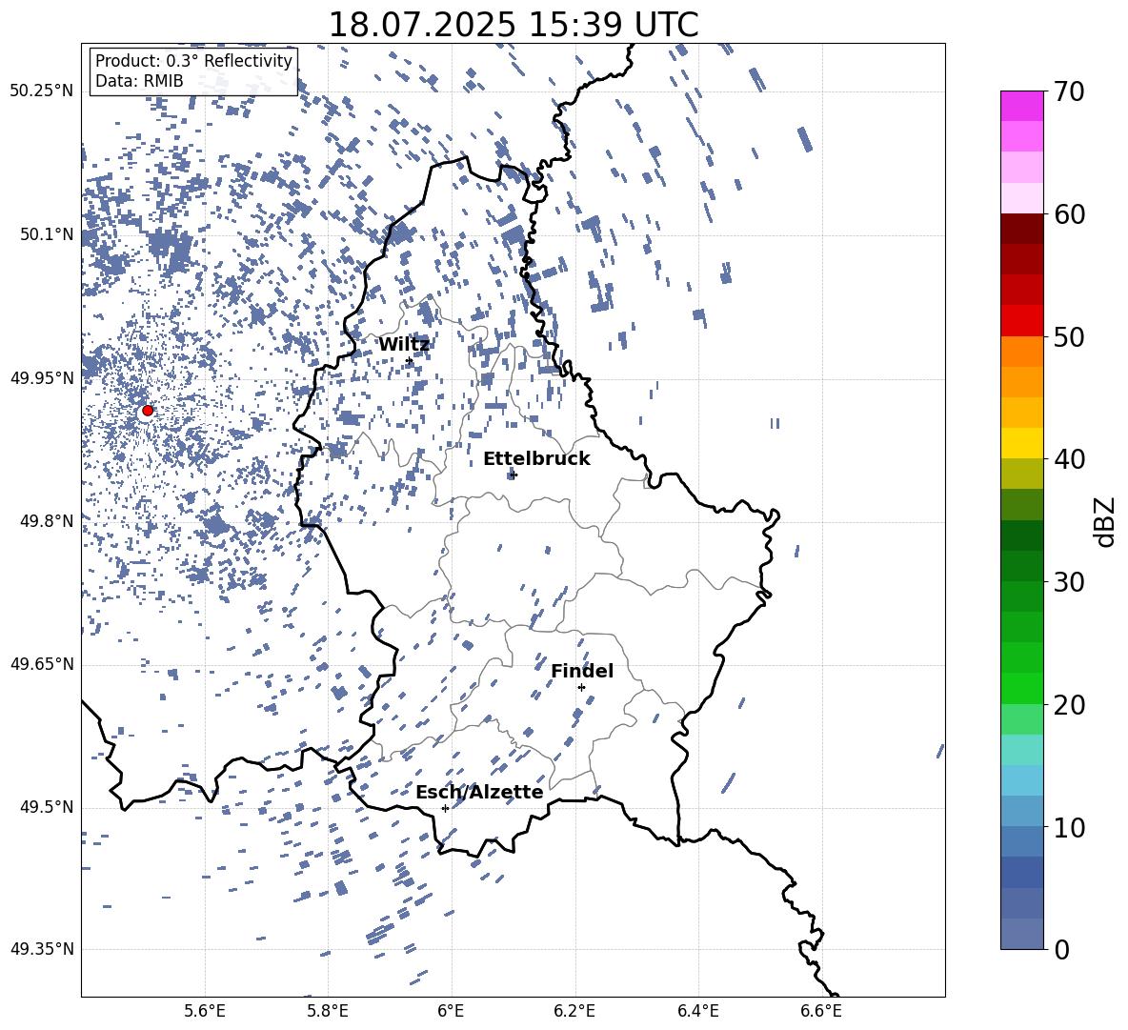The height and width of the screenshot is (1030, 1128).
Task: Click the longitude label '6.4°E'
Action: [698, 1011]
